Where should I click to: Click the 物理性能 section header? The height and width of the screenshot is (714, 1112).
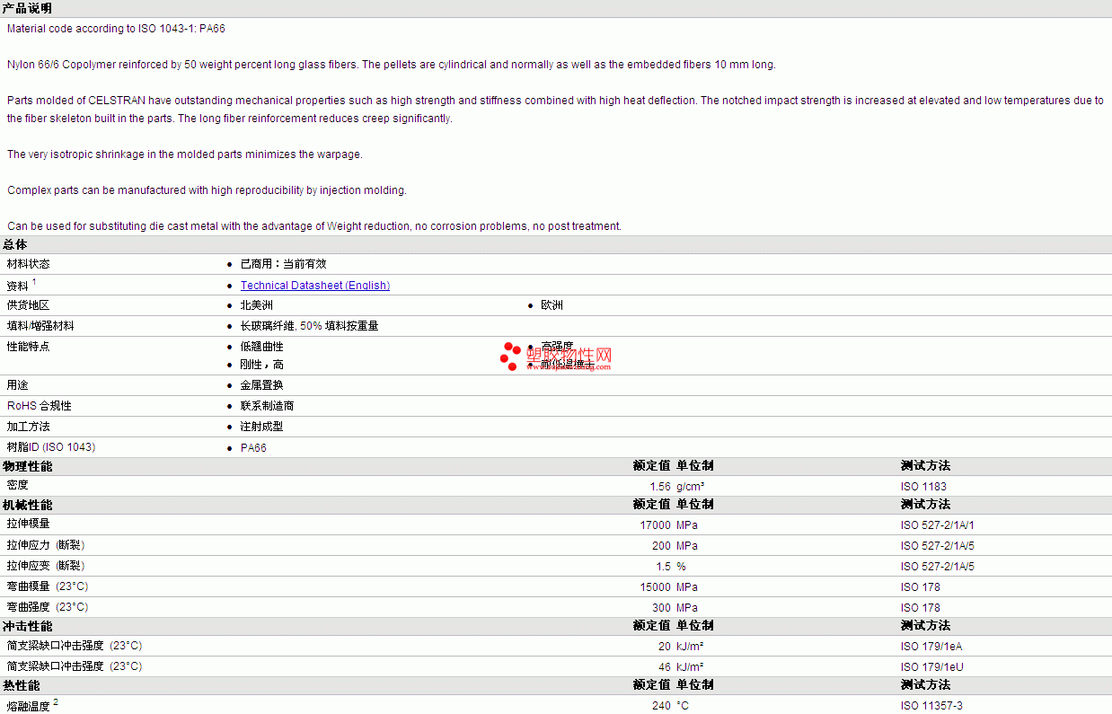pos(28,466)
